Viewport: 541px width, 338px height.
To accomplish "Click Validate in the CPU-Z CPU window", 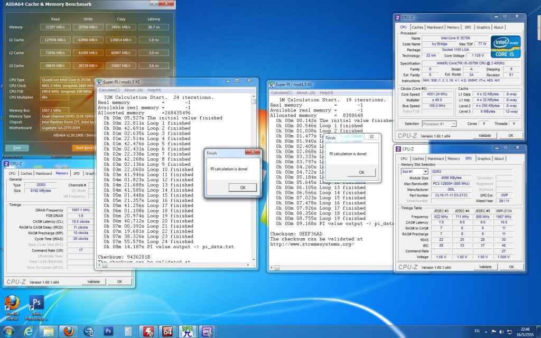I will coord(484,136).
